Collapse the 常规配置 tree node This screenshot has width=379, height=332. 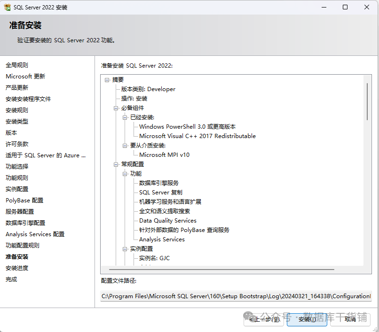pos(116,164)
